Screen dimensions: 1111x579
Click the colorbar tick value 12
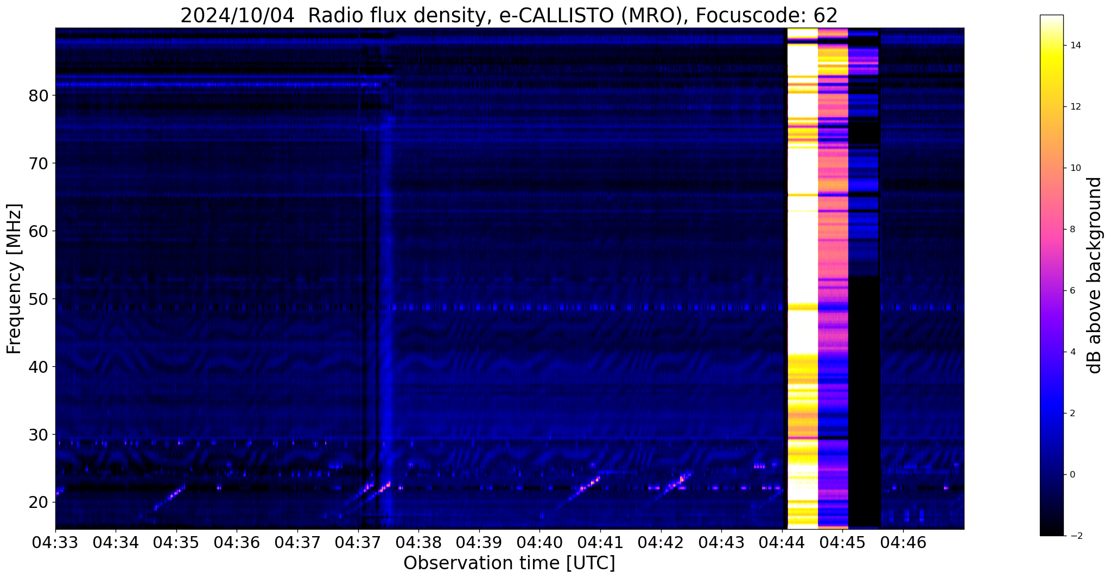(1075, 107)
